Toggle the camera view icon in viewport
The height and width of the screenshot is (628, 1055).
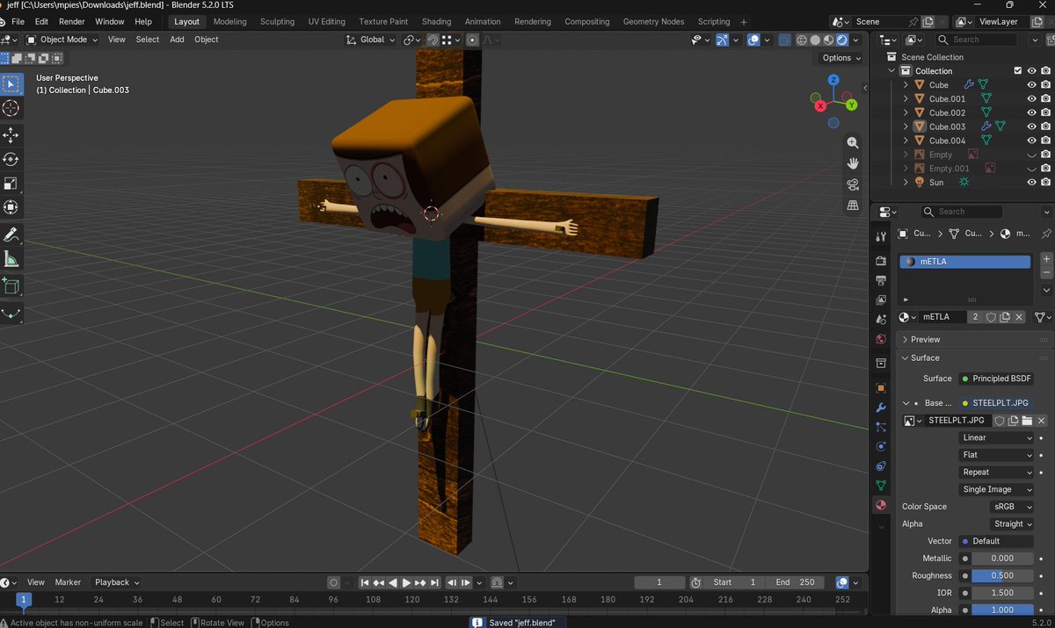pyautogui.click(x=852, y=184)
